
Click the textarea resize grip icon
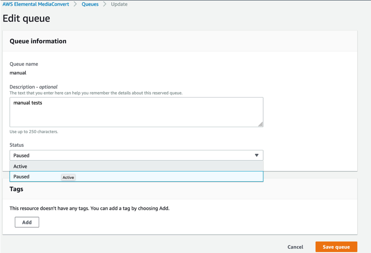point(260,124)
